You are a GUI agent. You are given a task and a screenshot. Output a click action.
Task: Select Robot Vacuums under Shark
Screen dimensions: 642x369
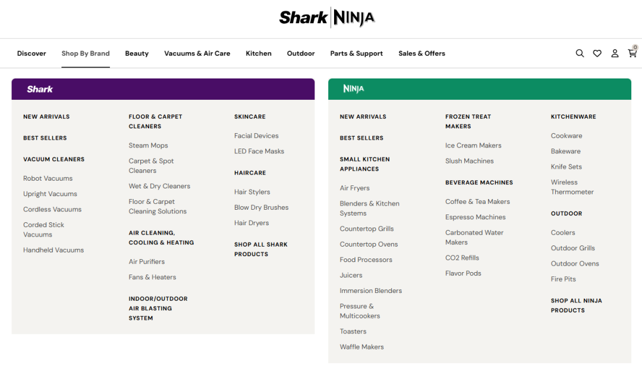[x=48, y=178]
